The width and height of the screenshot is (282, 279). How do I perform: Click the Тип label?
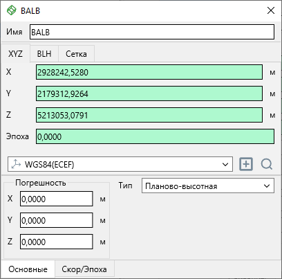pos(125,186)
